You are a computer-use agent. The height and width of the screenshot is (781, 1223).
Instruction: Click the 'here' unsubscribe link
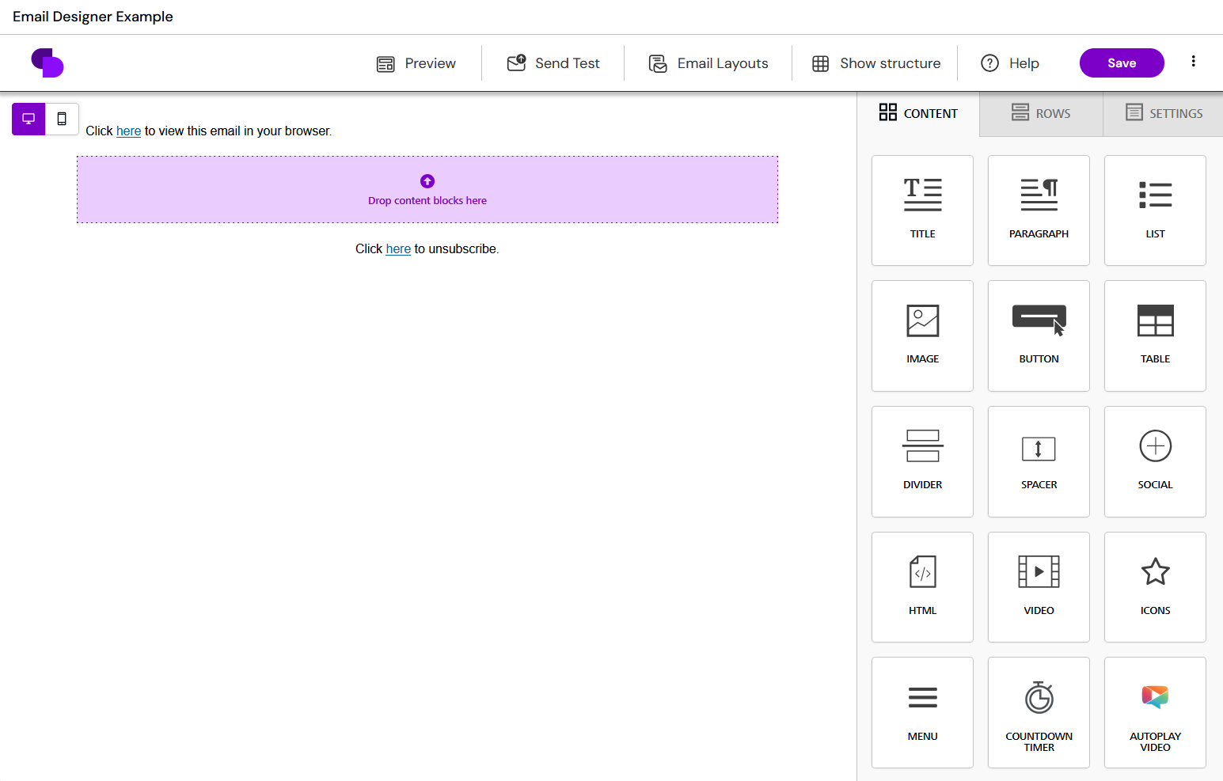point(398,249)
